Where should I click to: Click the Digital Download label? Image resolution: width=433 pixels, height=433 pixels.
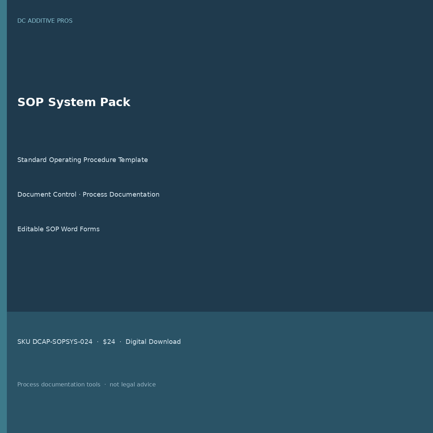[x=153, y=342]
